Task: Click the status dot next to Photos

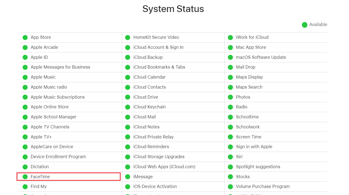Action: pyautogui.click(x=230, y=97)
